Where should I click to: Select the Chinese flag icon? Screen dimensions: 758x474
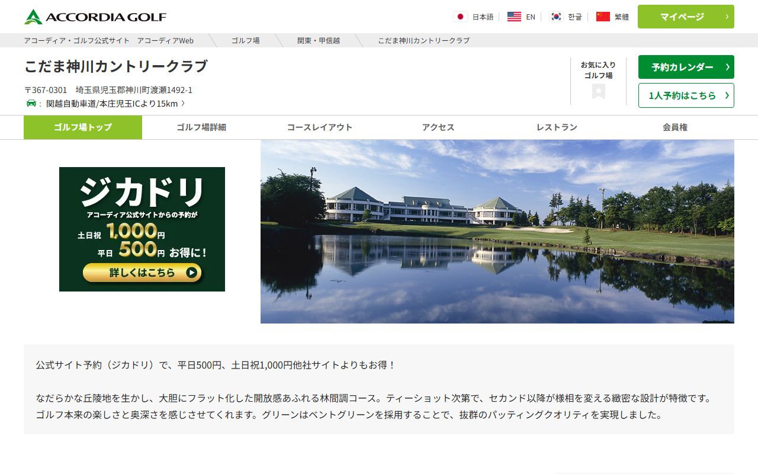[x=603, y=17]
